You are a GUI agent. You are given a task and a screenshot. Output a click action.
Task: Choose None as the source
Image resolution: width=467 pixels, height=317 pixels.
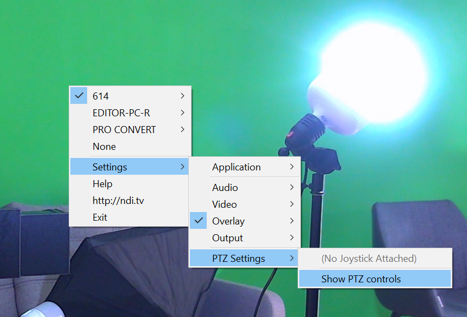point(104,146)
